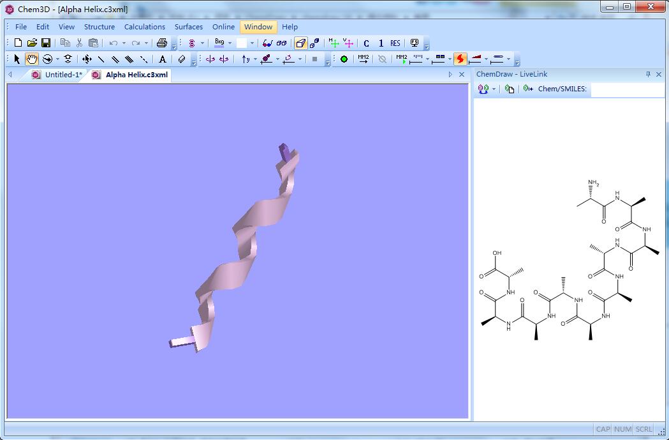Viewport: 669px width, 440px height.
Task: Open the Rotate tool dropdown arrow
Action: 57,59
